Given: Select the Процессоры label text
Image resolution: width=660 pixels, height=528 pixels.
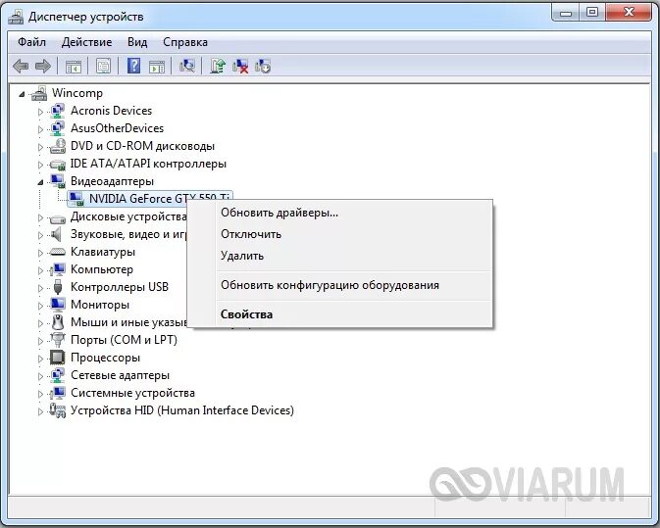Looking at the screenshot, I should click(105, 358).
